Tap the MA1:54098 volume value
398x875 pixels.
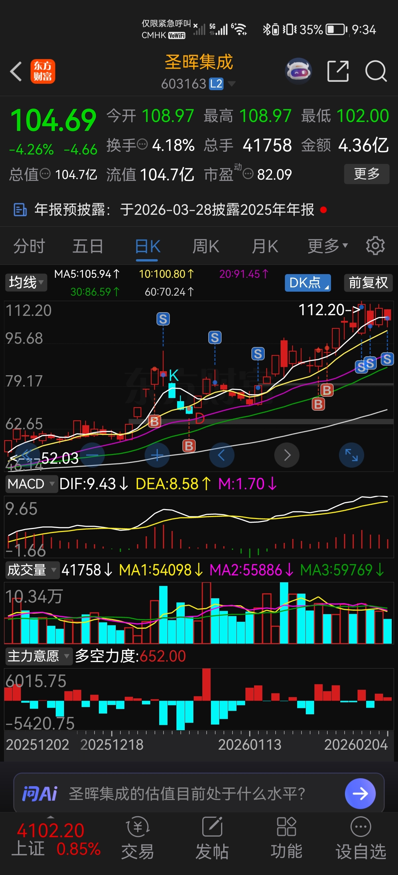click(161, 570)
